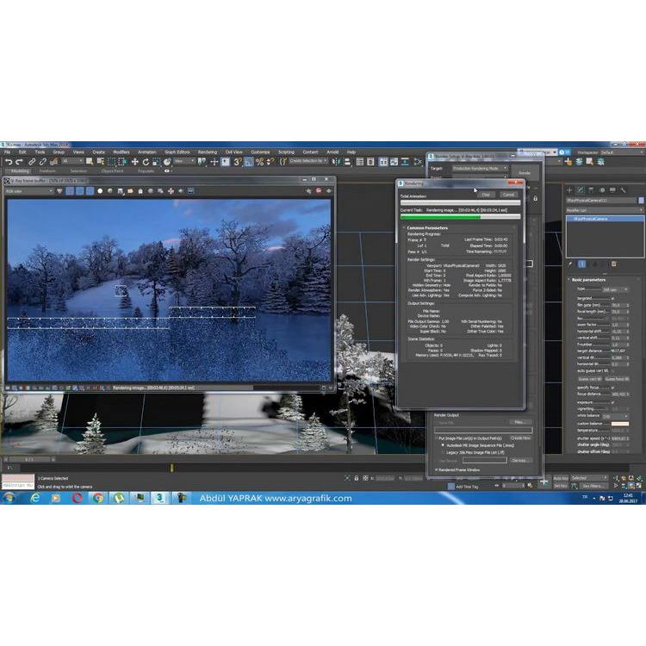Open the Scene Explorer toggle icon

(x=360, y=162)
